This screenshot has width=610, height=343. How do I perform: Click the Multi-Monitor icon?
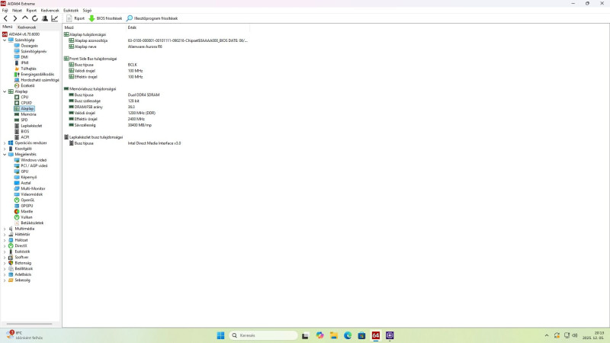tap(17, 188)
